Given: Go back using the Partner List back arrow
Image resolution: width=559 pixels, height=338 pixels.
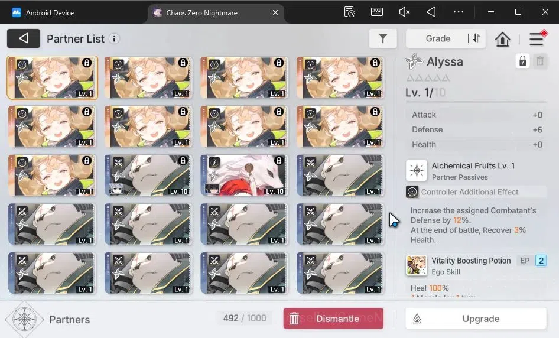Looking at the screenshot, I should point(24,38).
